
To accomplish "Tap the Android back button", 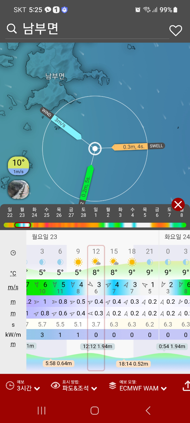I will tap(148, 411).
